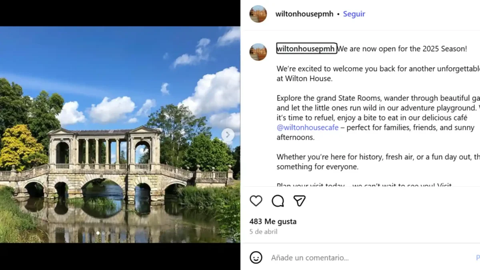Screen dimensions: 480x270
Task: Click the 5 de abril post date
Action: (x=263, y=232)
